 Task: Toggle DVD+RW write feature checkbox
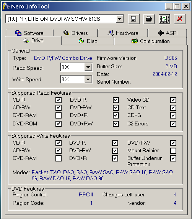(173, 143)
